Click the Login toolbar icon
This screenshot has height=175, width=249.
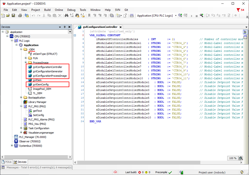point(180,15)
